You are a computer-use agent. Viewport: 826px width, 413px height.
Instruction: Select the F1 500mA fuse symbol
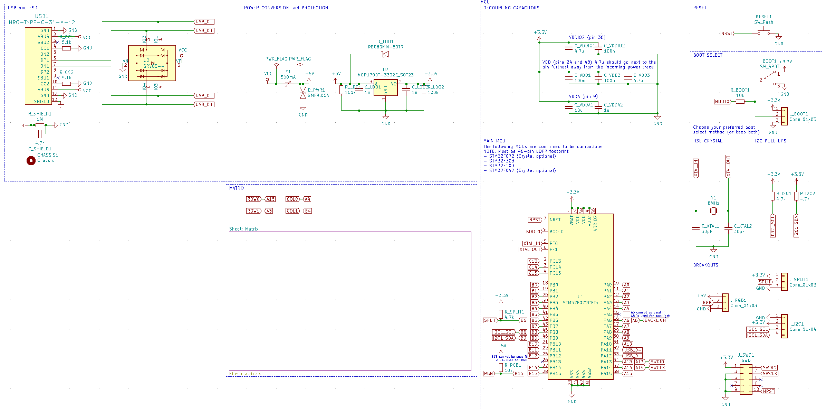click(288, 84)
